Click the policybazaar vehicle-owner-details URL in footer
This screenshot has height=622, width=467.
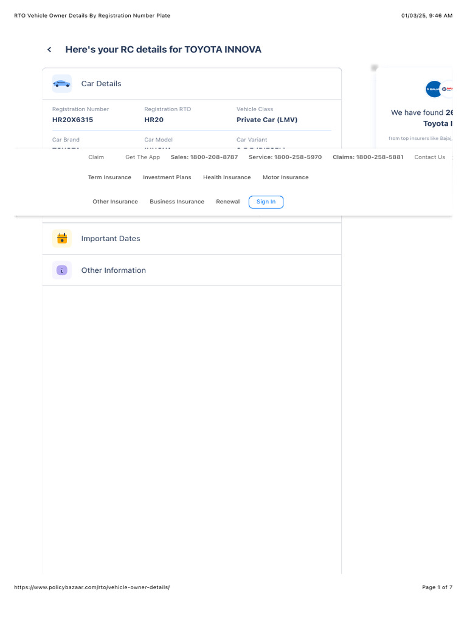click(x=92, y=587)
